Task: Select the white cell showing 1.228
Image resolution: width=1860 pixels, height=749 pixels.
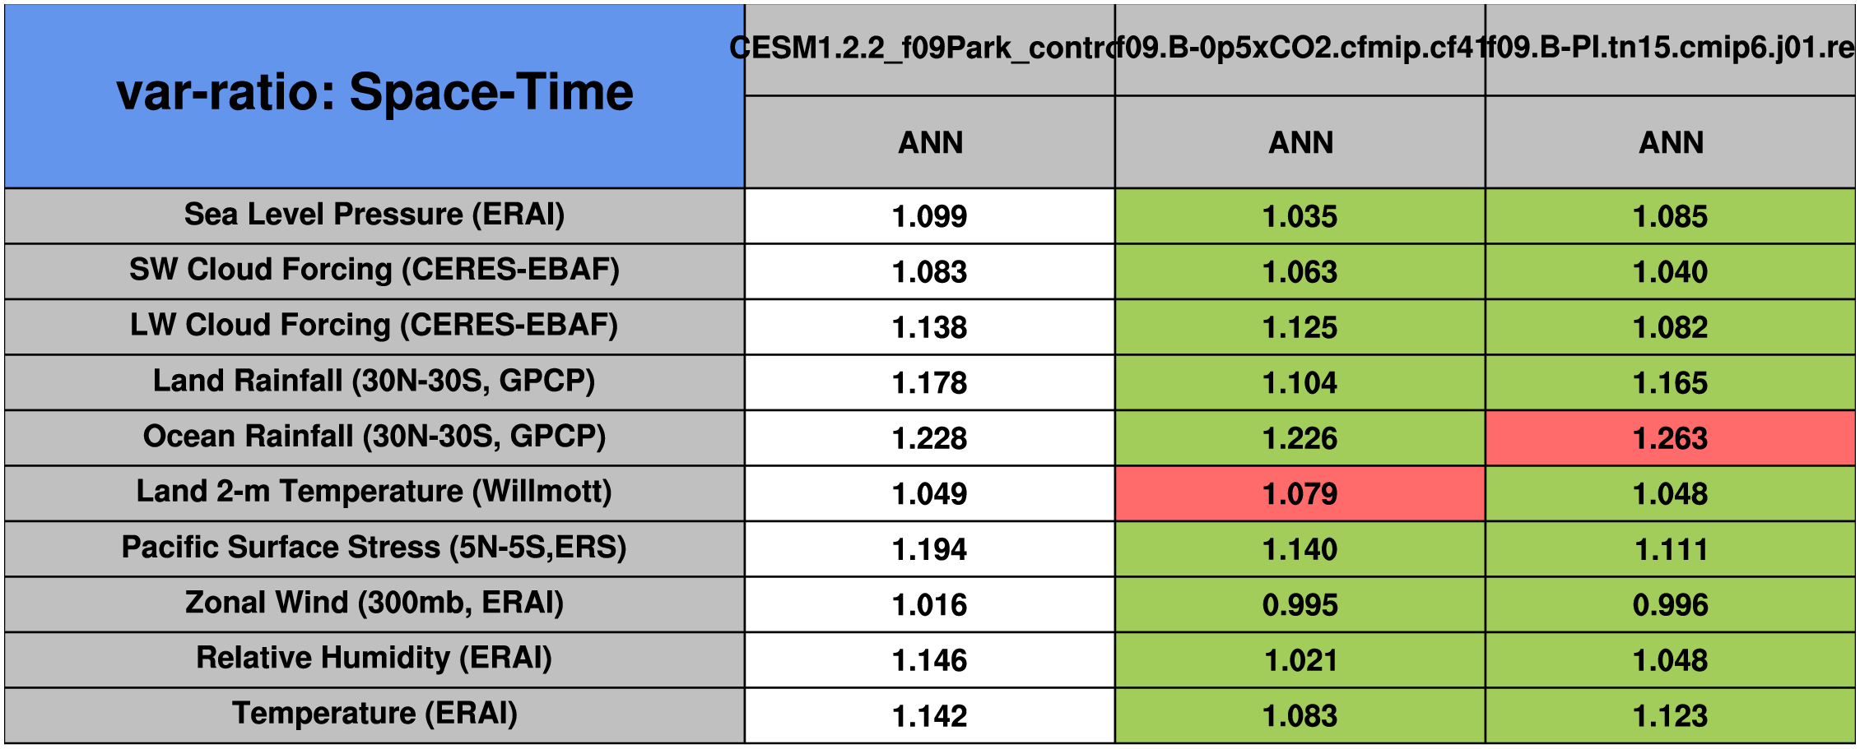Action: (x=930, y=438)
